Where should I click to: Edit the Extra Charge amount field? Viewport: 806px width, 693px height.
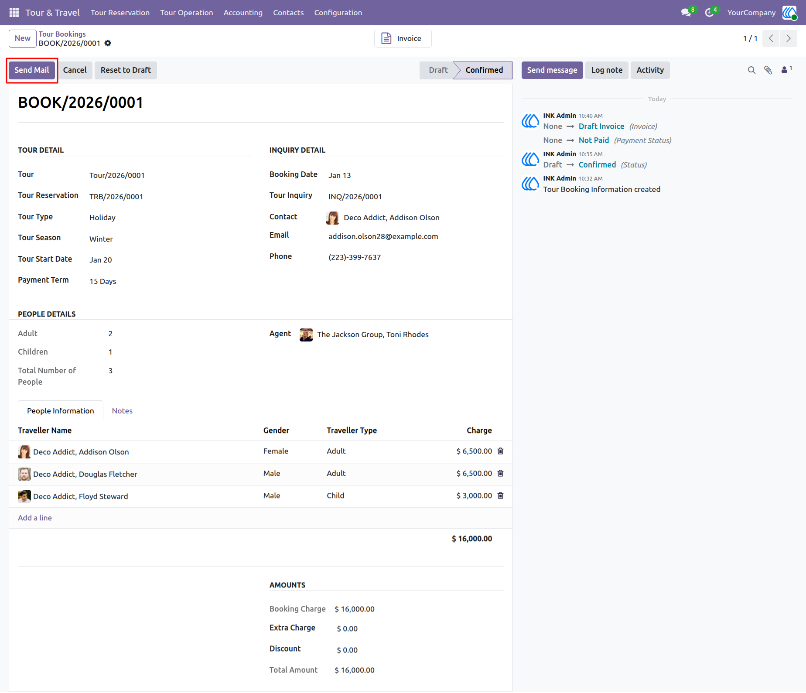(347, 629)
